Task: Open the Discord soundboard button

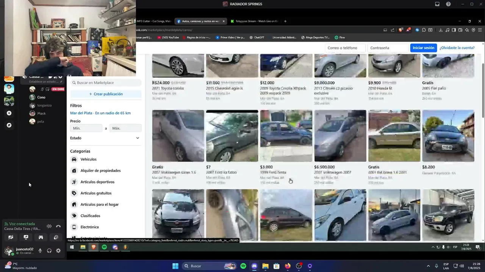Action: (56, 237)
